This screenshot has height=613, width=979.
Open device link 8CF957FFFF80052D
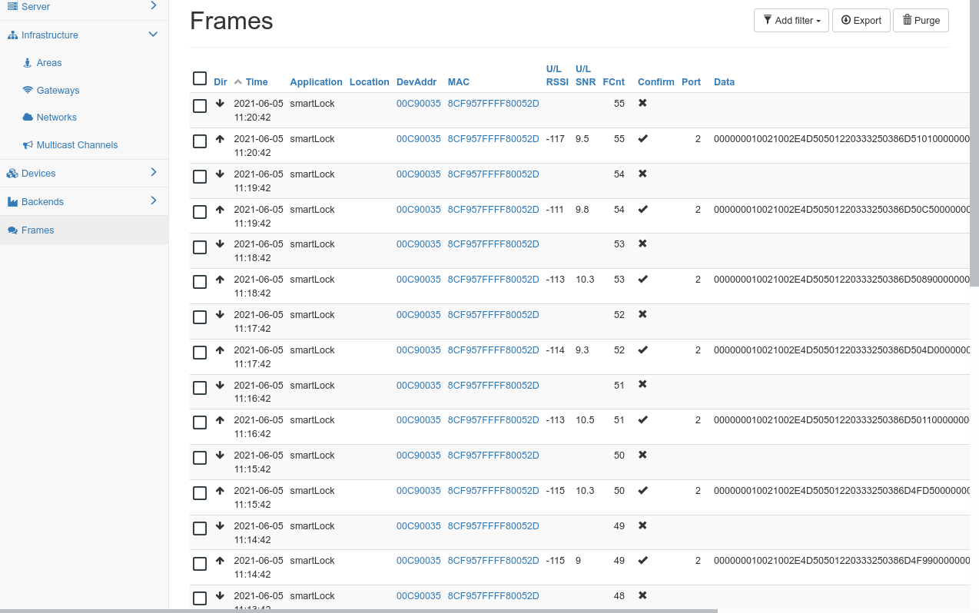[493, 102]
